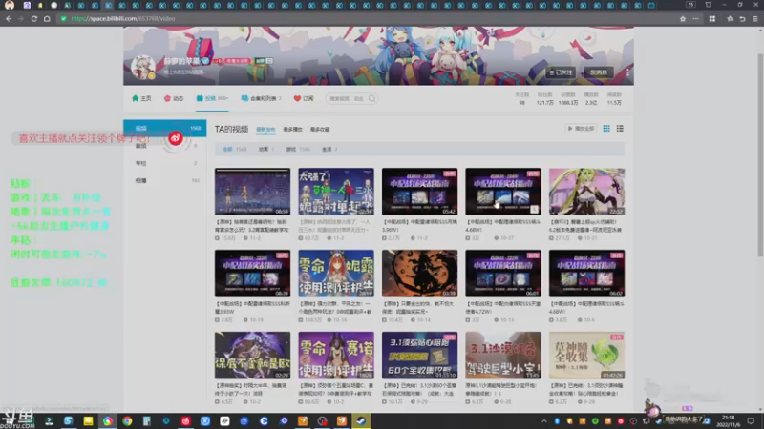This screenshot has height=429, width=764.
Task: Open the 零命赛诺 使用测评报告 thumbnail
Action: pos(336,355)
